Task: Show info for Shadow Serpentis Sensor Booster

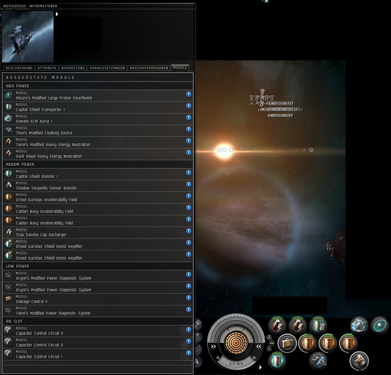Action: 189,184
